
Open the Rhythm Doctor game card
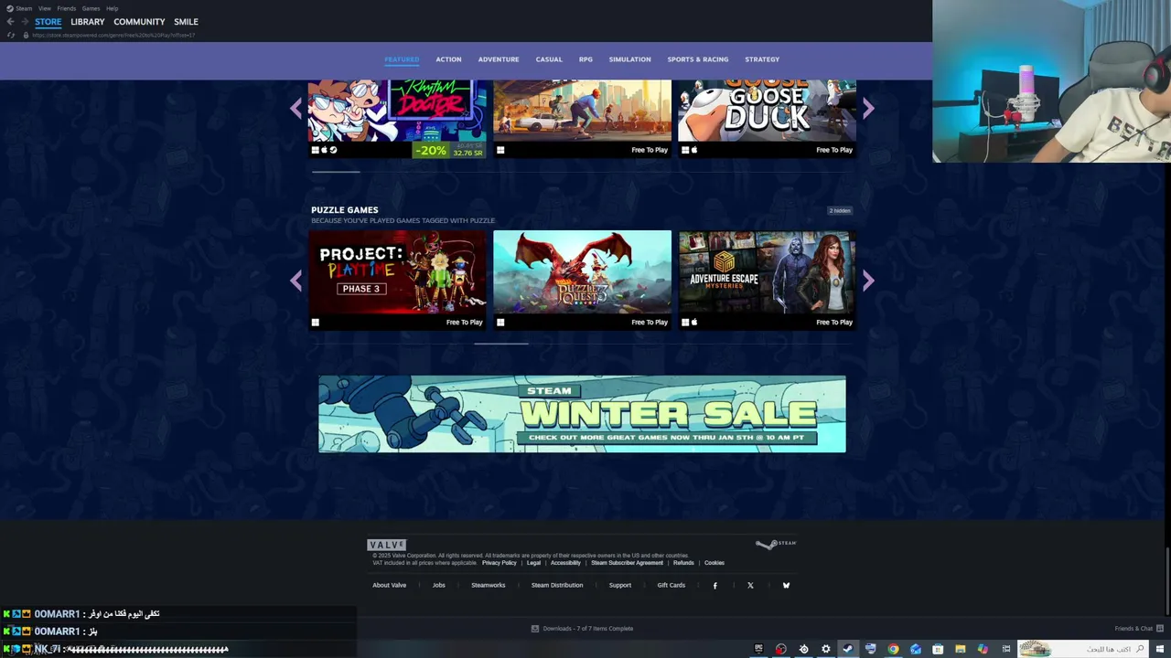coord(397,119)
